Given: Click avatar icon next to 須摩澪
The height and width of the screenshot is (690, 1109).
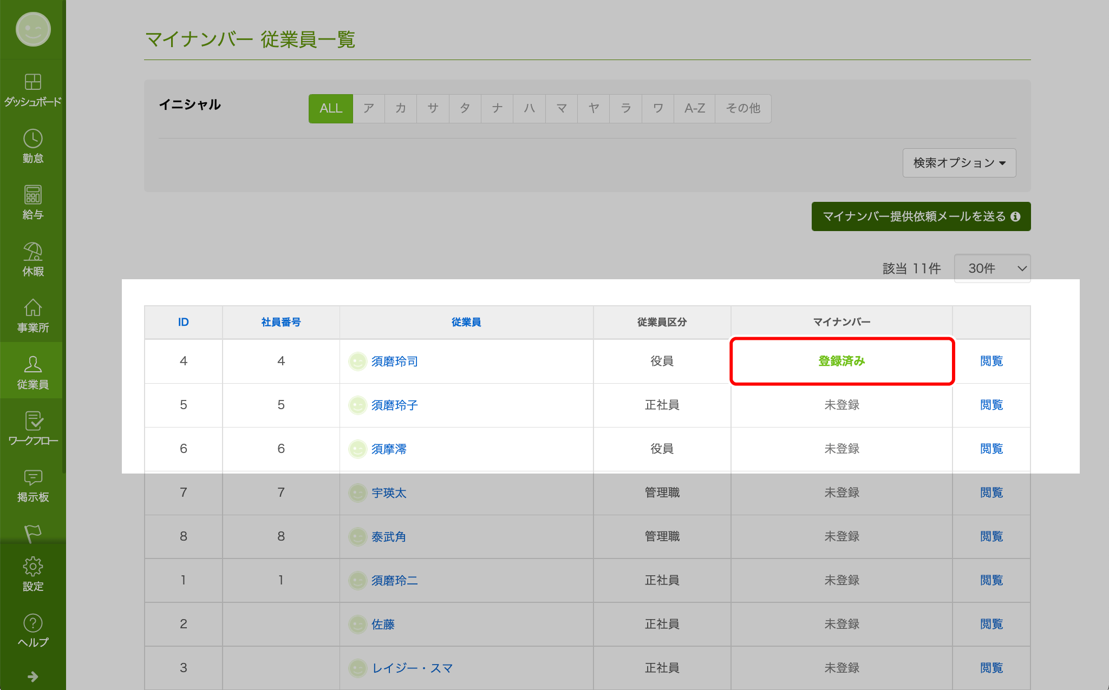Looking at the screenshot, I should click(357, 449).
